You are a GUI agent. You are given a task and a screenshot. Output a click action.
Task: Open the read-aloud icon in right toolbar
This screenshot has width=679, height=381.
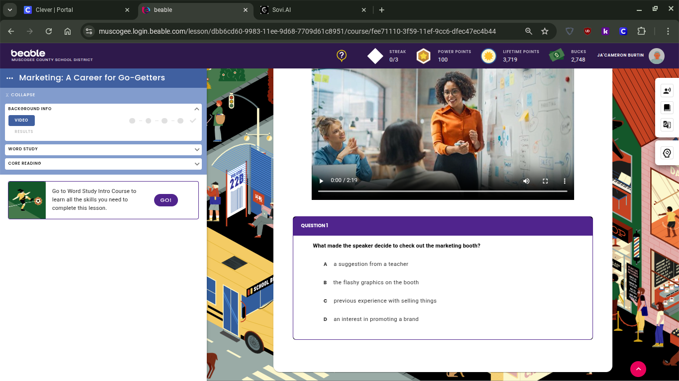click(667, 91)
